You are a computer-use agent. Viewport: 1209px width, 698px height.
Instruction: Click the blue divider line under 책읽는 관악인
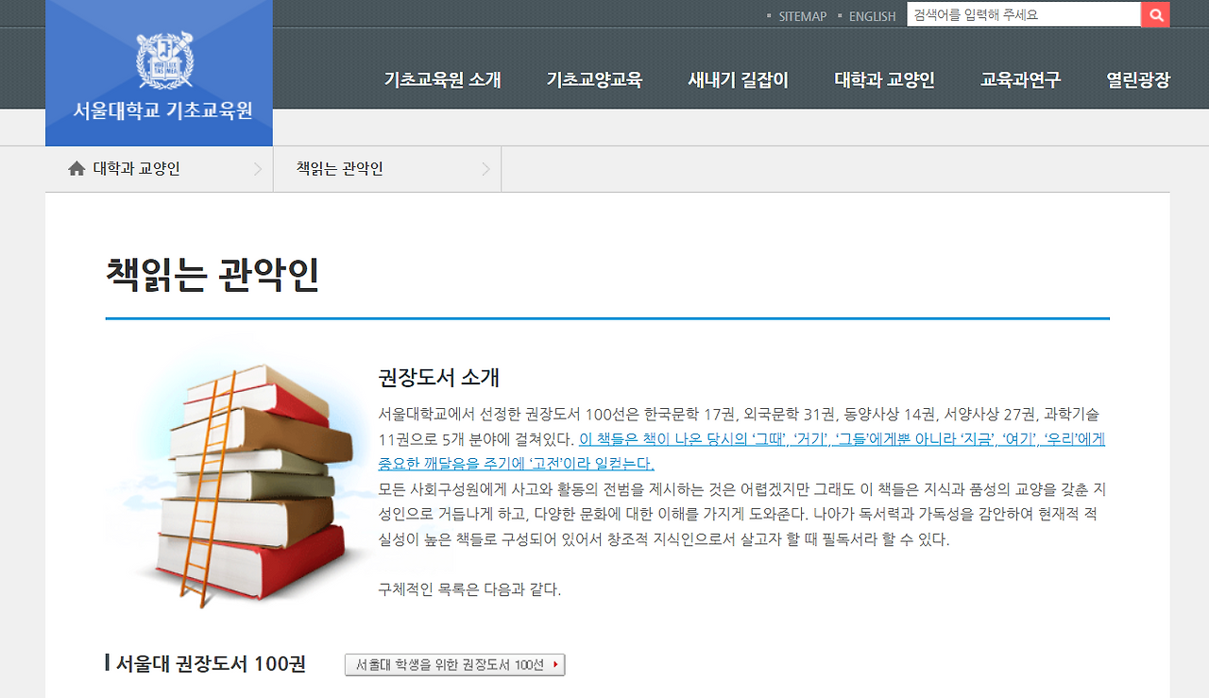pos(607,320)
